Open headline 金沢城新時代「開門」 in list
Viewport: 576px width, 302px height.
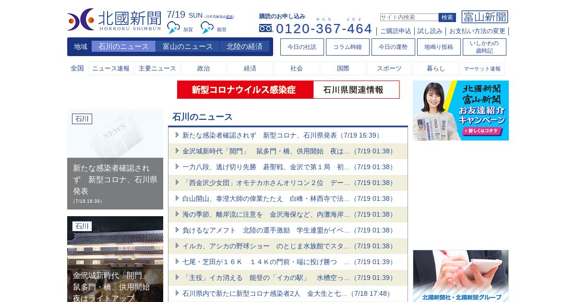pyautogui.click(x=289, y=151)
